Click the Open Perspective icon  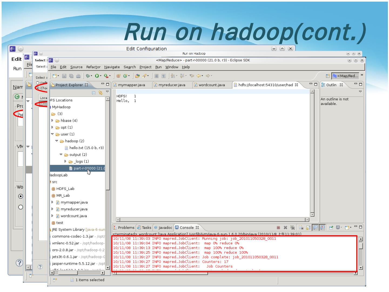point(328,76)
